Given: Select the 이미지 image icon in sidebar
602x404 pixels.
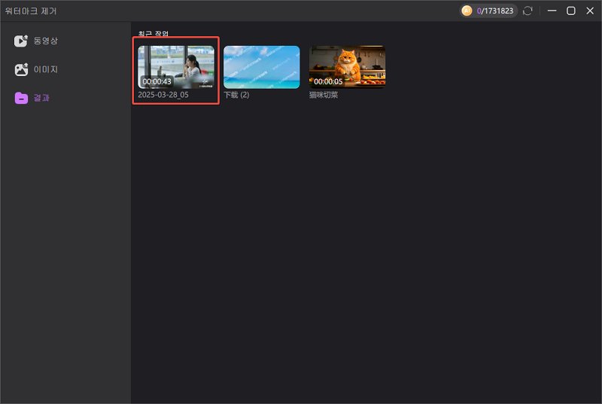Looking at the screenshot, I should click(21, 69).
